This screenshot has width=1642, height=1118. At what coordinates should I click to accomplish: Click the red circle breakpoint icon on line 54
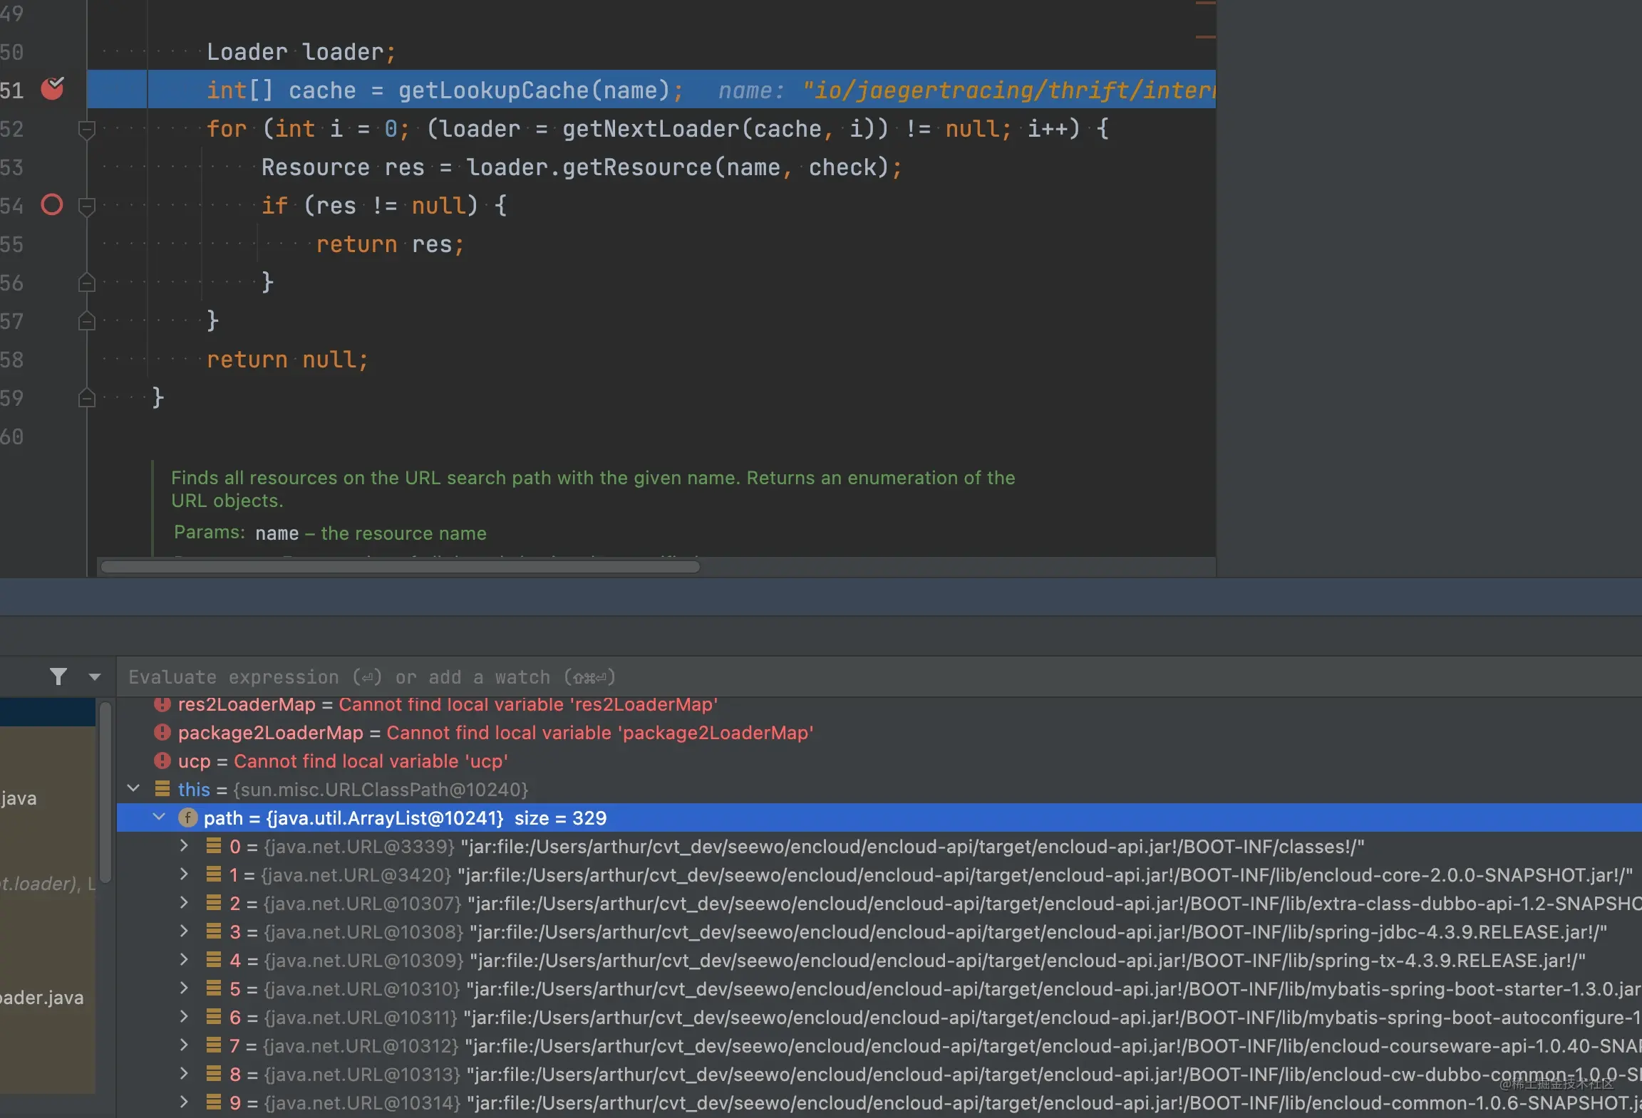point(51,203)
